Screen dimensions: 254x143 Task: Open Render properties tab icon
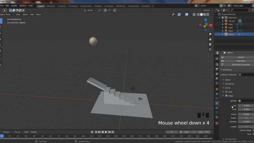tap(217, 64)
